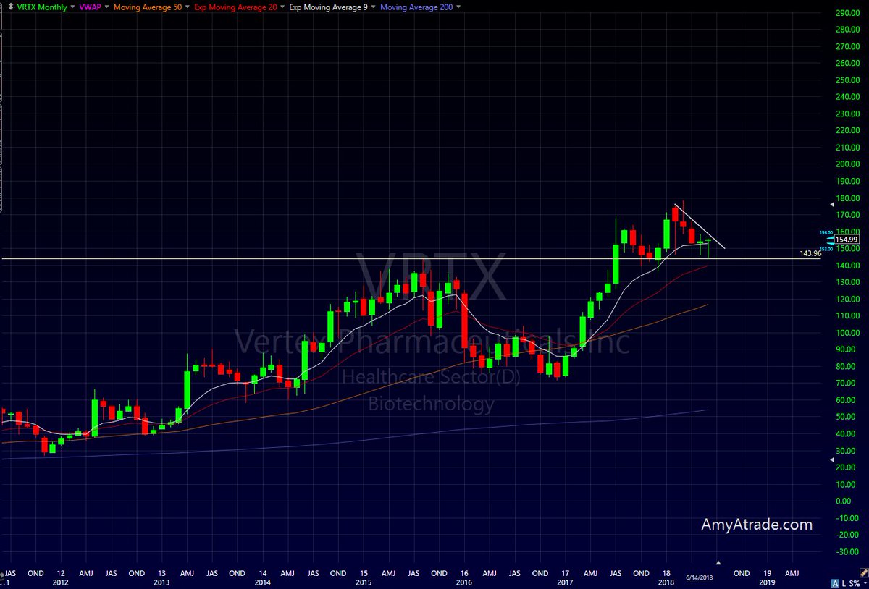Click the 2017 year label on time axis
This screenshot has width=869, height=589.
click(x=565, y=582)
